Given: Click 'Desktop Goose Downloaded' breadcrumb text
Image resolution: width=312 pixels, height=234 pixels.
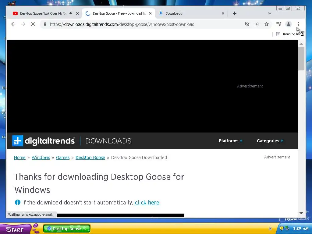Looking at the screenshot, I should [139, 158].
